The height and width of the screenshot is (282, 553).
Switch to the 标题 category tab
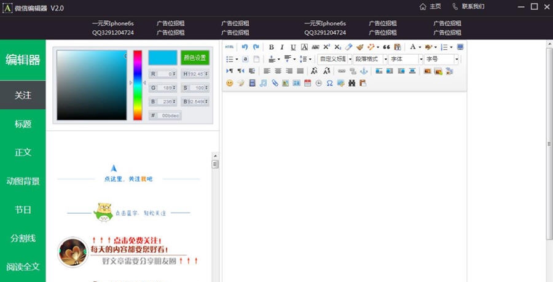[23, 123]
